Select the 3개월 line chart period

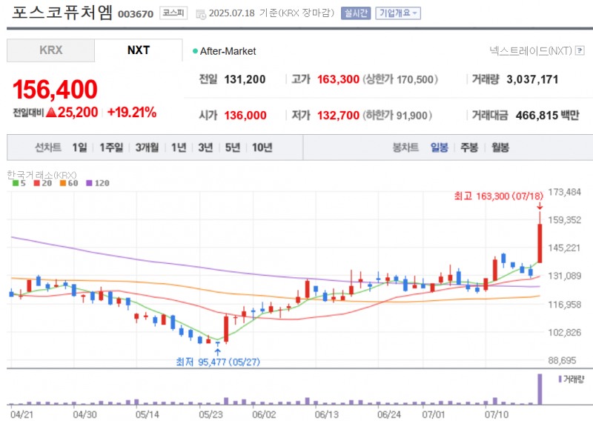coord(147,147)
